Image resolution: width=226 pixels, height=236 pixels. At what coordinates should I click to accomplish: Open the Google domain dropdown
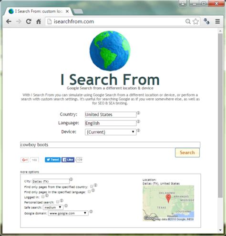[68, 213]
